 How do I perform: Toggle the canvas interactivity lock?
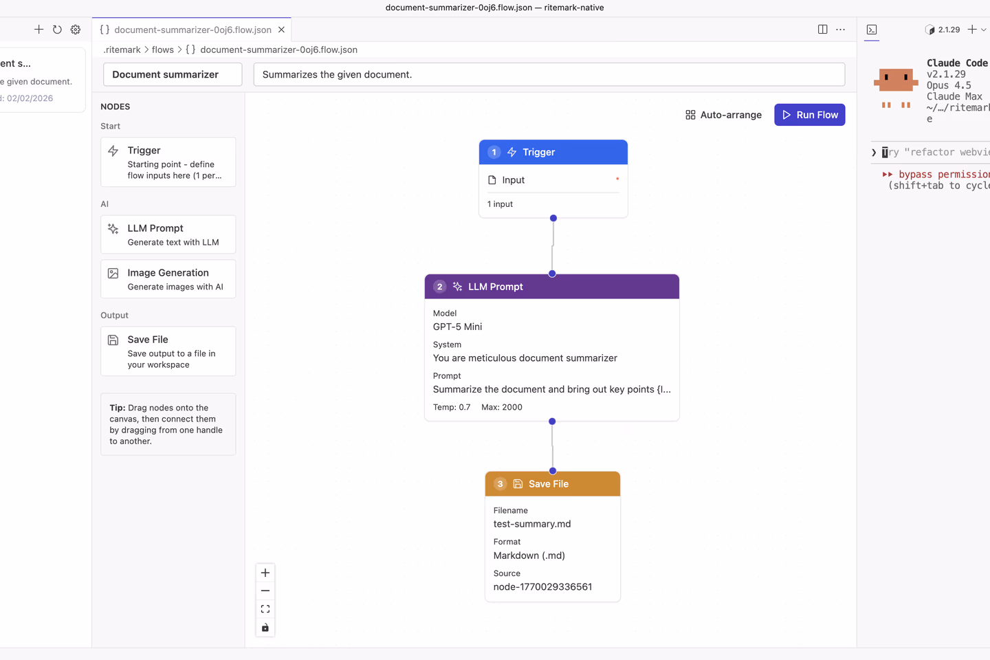(x=265, y=628)
